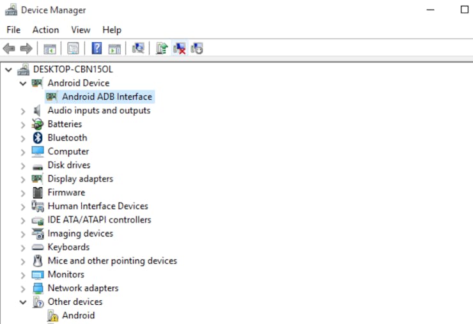The height and width of the screenshot is (324, 473).
Task: Click the Computer monitor category icon
Action: pos(38,151)
